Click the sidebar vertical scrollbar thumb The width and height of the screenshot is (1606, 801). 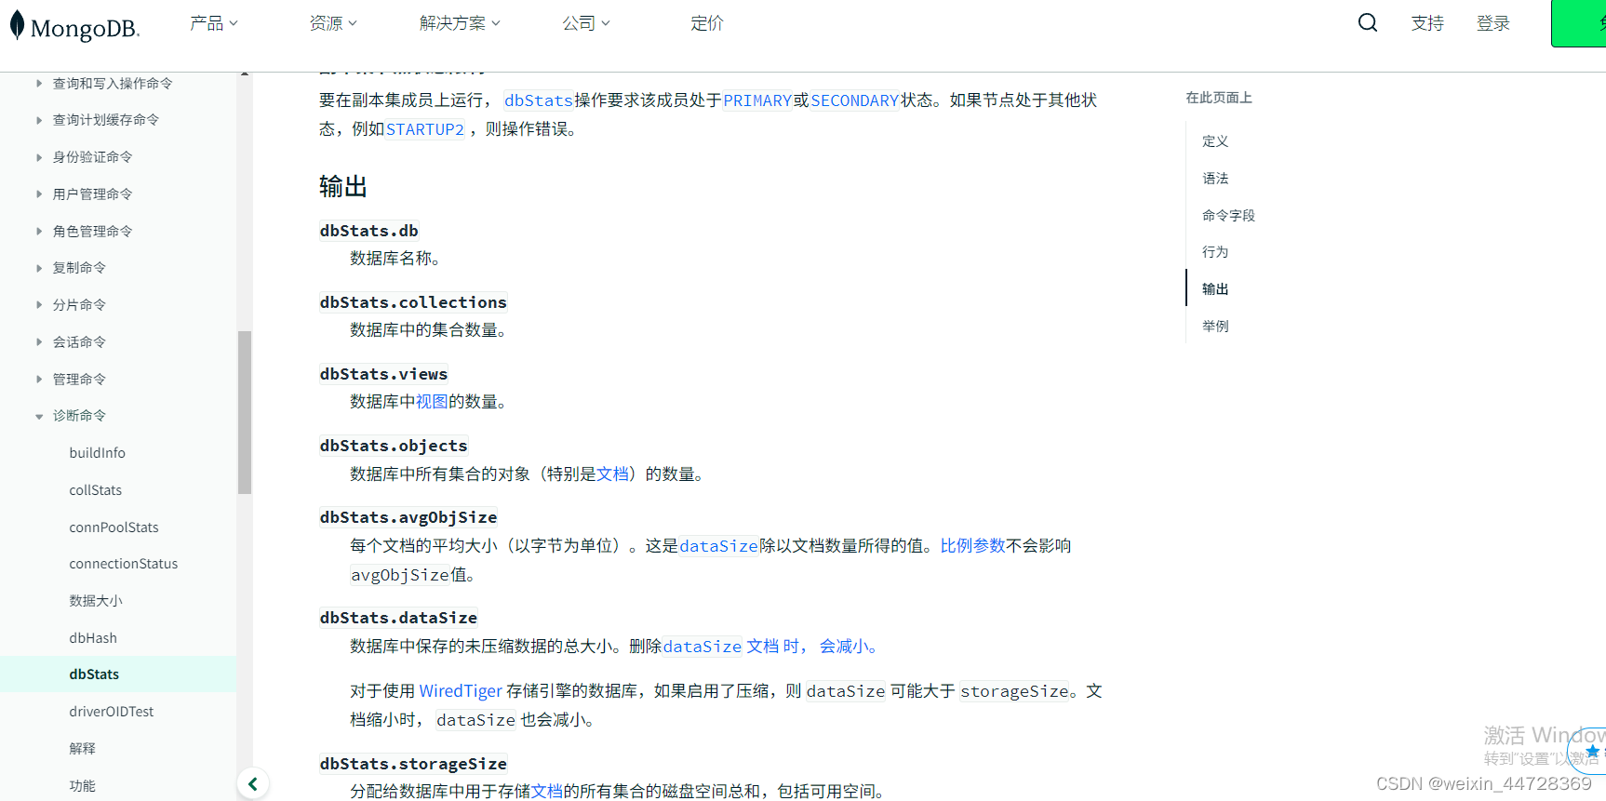[245, 412]
